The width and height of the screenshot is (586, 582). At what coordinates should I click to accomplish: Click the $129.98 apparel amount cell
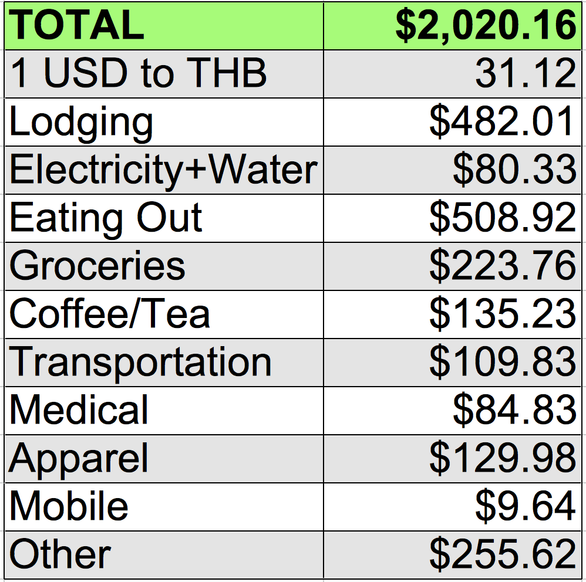point(451,458)
